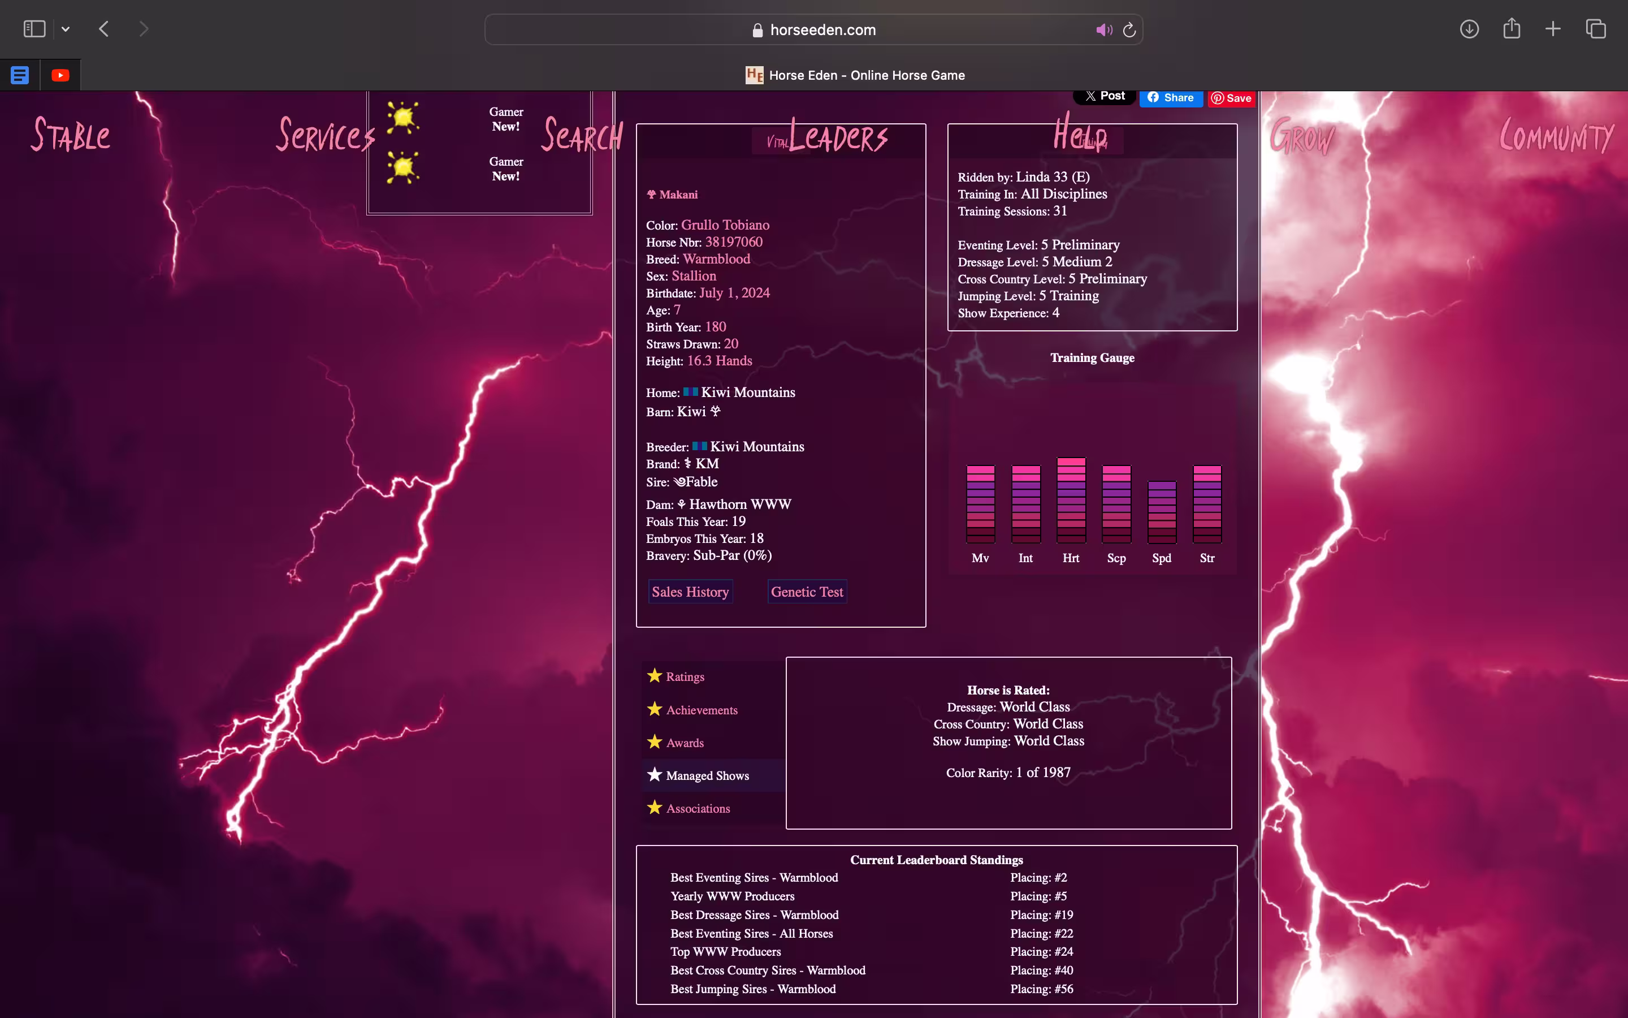This screenshot has height=1018, width=1628.
Task: Click the Horse Nbr 38197060 value
Action: (x=734, y=243)
